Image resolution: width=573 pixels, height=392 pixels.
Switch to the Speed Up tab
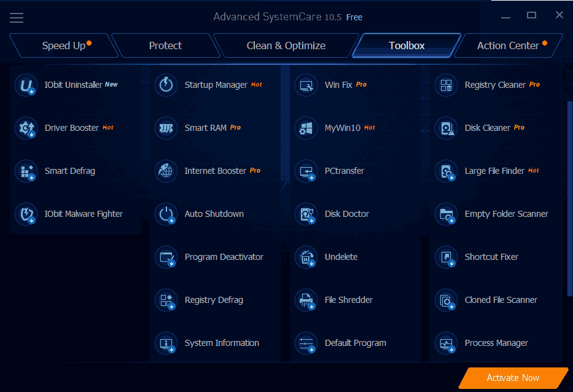coord(64,45)
